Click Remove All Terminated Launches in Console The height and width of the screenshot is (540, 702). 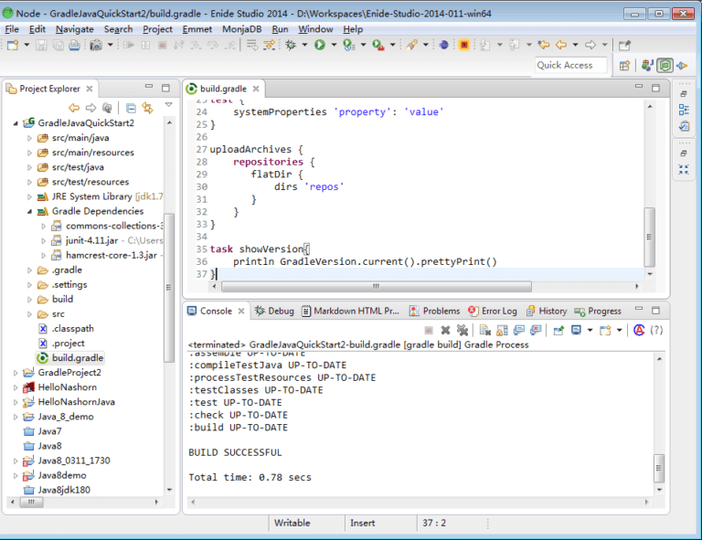click(x=463, y=330)
